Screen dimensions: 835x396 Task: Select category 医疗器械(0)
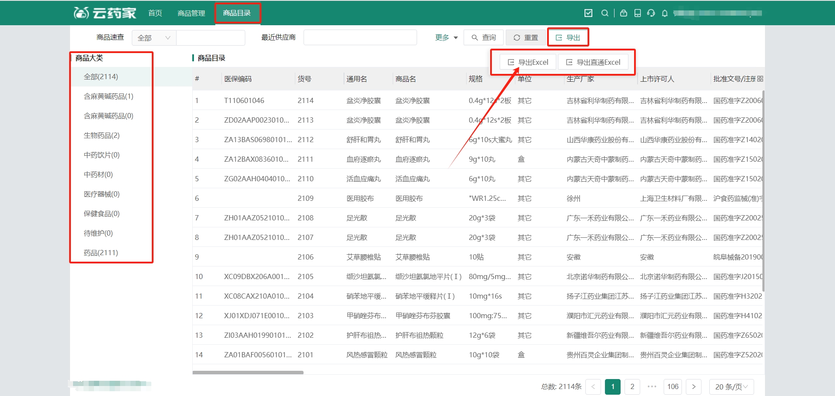coord(101,194)
